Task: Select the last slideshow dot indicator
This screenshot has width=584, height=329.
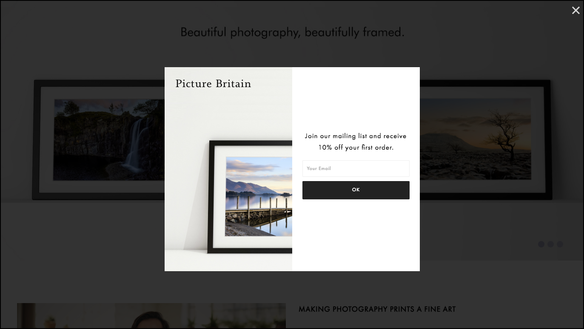Action: pos(560,244)
